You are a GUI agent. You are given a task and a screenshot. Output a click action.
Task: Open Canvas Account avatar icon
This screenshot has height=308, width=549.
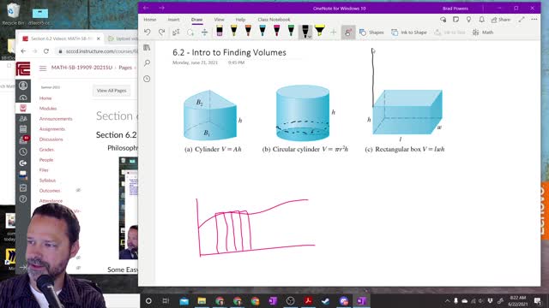tap(23, 86)
